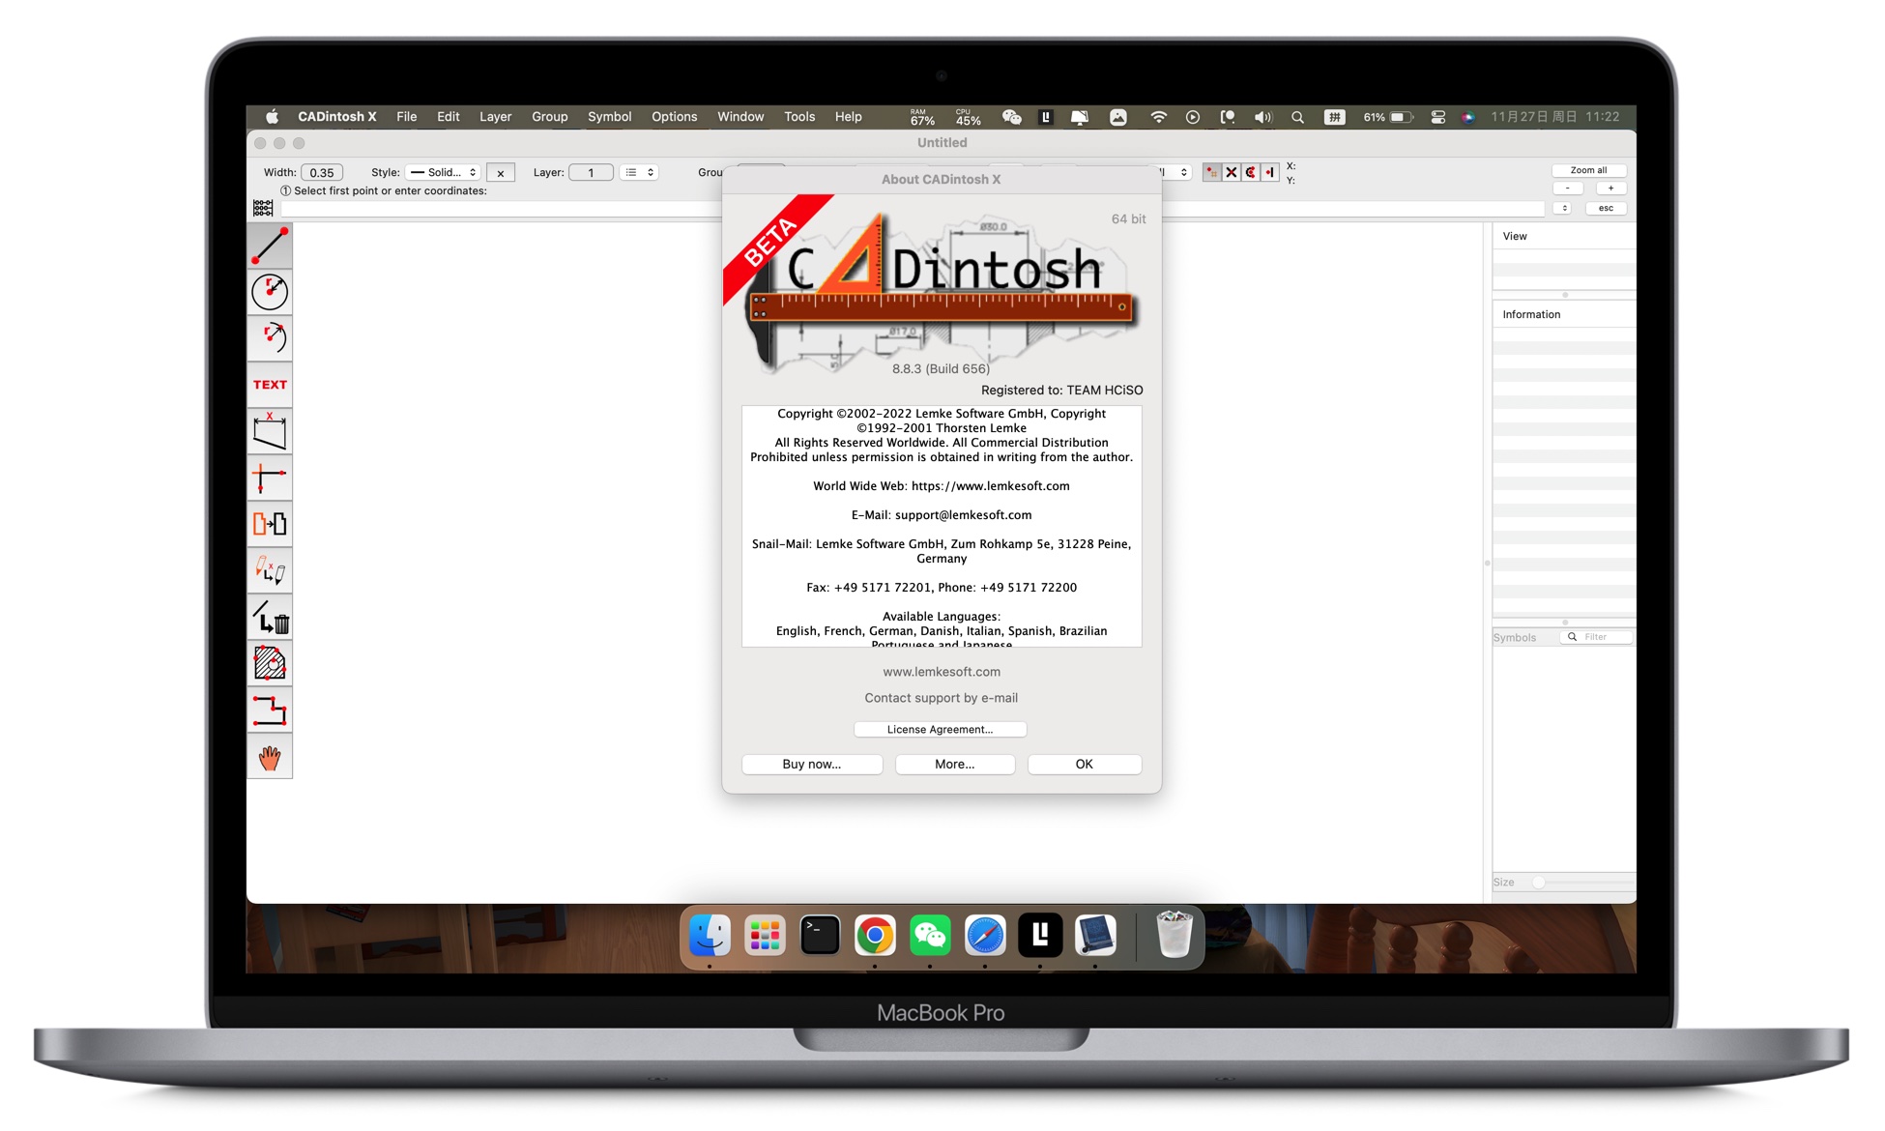Image resolution: width=1885 pixels, height=1131 pixels.
Task: Toggle the arc/circle point snap mode
Action: tap(1250, 172)
